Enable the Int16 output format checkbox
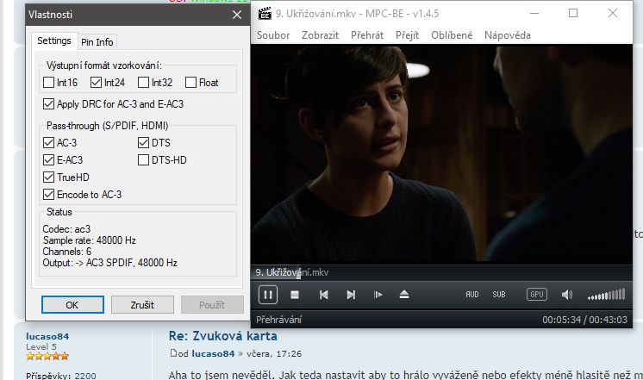The height and width of the screenshot is (380, 643). tap(49, 83)
